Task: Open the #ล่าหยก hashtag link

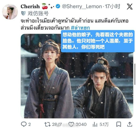Action: [80, 28]
